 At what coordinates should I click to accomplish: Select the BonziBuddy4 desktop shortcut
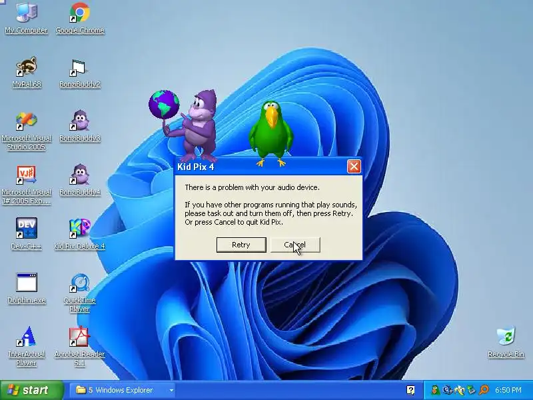79,179
